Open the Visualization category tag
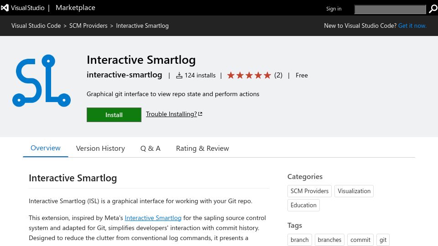The width and height of the screenshot is (438, 246). tap(354, 191)
